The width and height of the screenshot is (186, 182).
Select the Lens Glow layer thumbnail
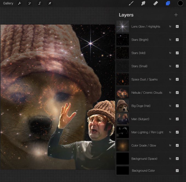click(x=123, y=26)
